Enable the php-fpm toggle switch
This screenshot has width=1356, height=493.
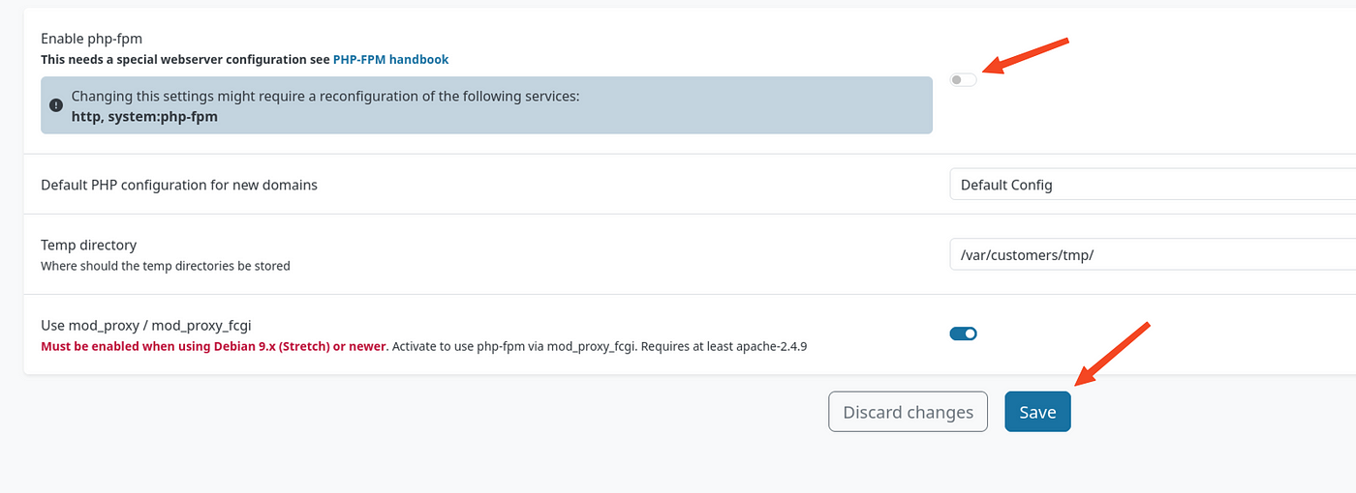(x=964, y=79)
